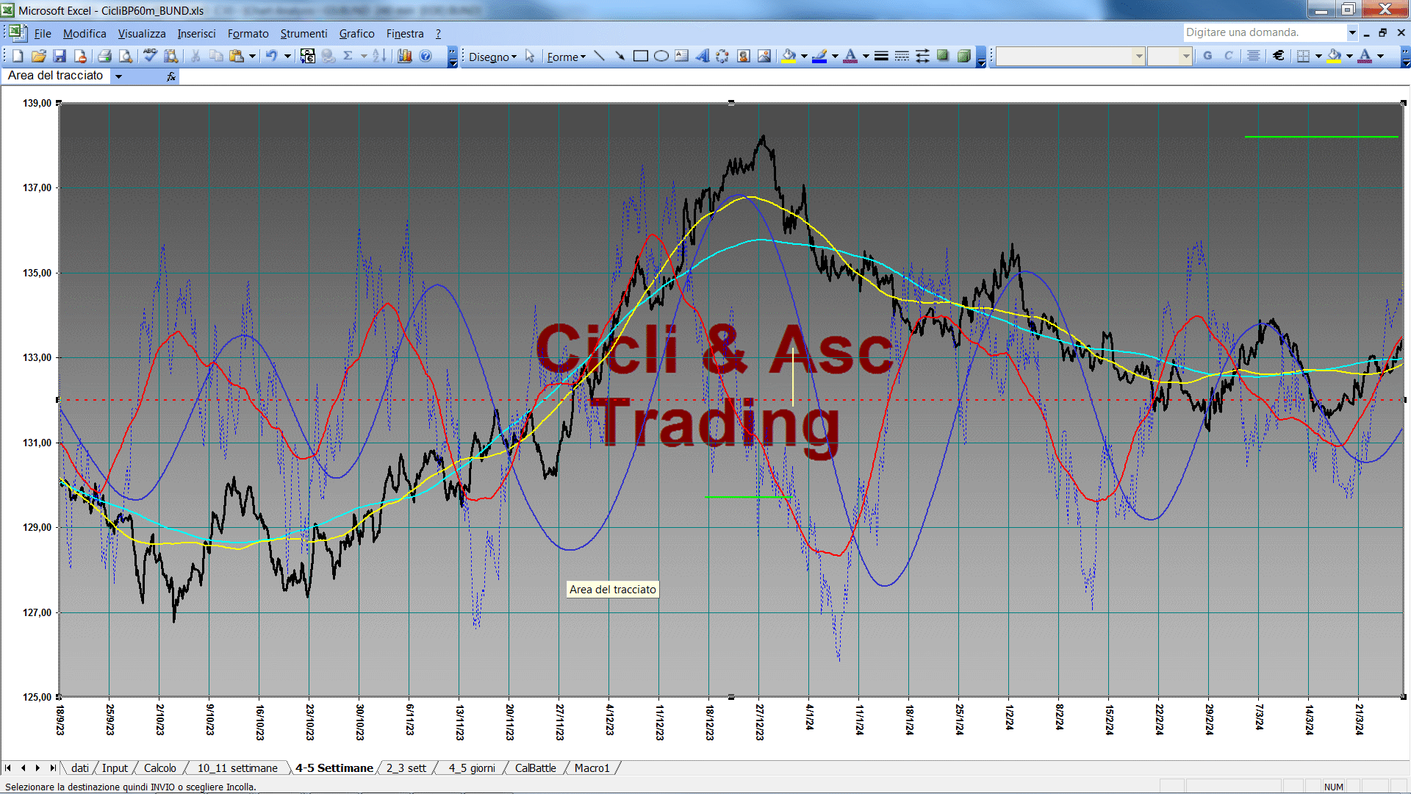Select the Rectangle drawing tool
This screenshot has height=794, width=1411.
tap(641, 57)
